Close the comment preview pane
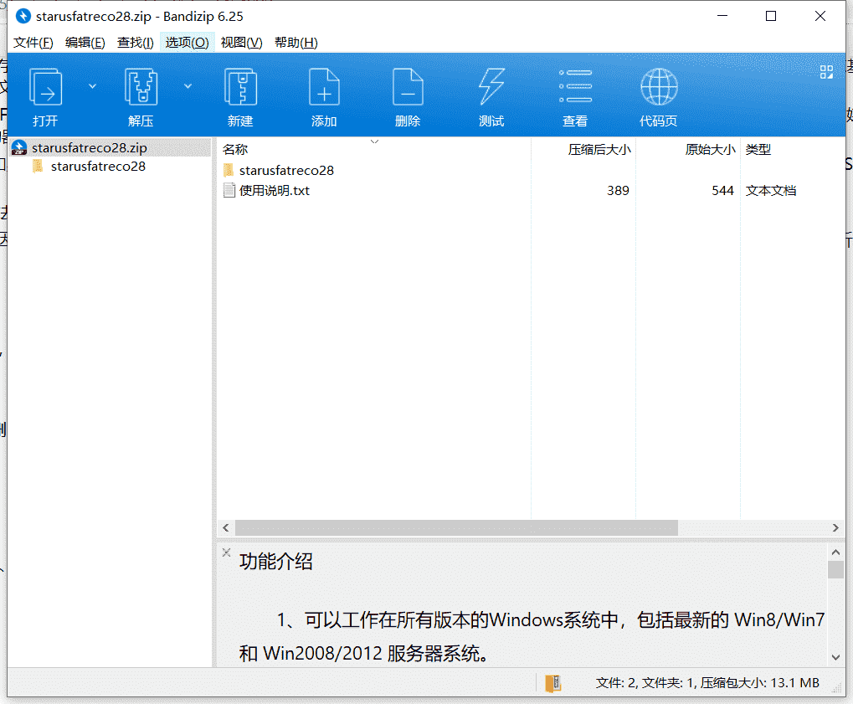This screenshot has height=704, width=853. pos(226,552)
